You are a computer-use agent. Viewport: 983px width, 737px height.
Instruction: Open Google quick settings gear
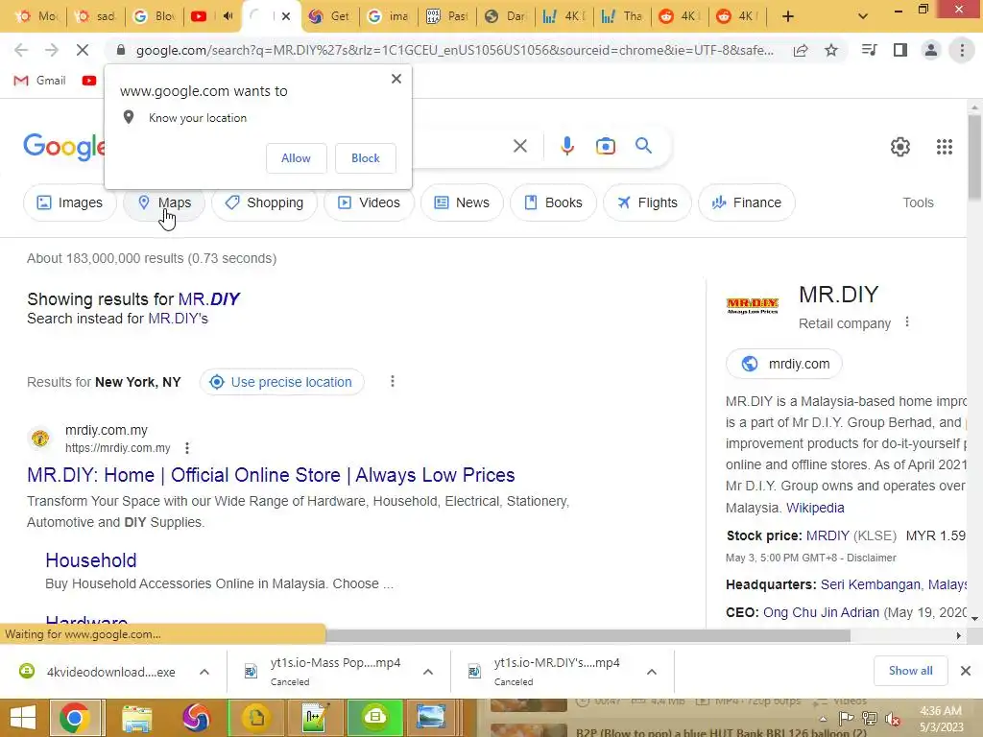pyautogui.click(x=900, y=147)
